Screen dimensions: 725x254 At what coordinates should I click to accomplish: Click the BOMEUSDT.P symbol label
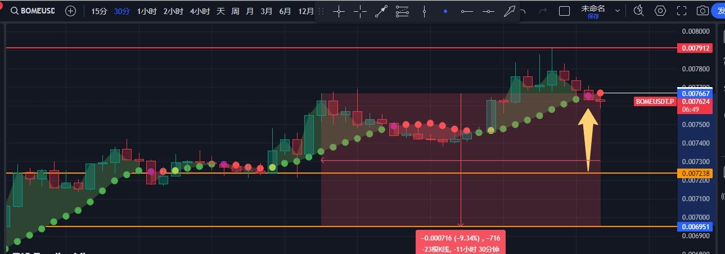[655, 102]
